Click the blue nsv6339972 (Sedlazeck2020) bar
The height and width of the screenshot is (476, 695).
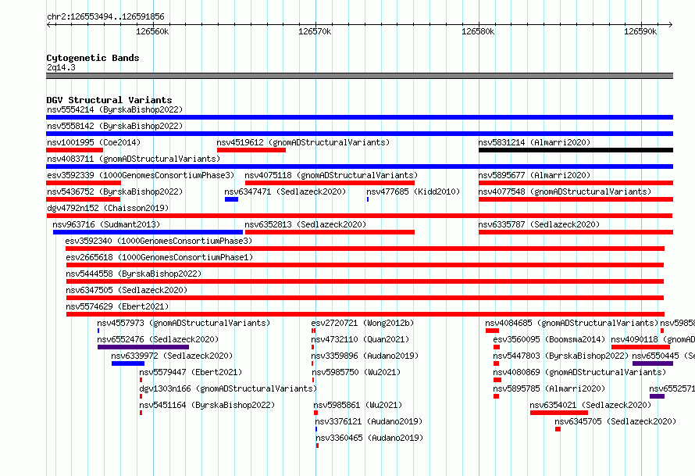(x=128, y=363)
